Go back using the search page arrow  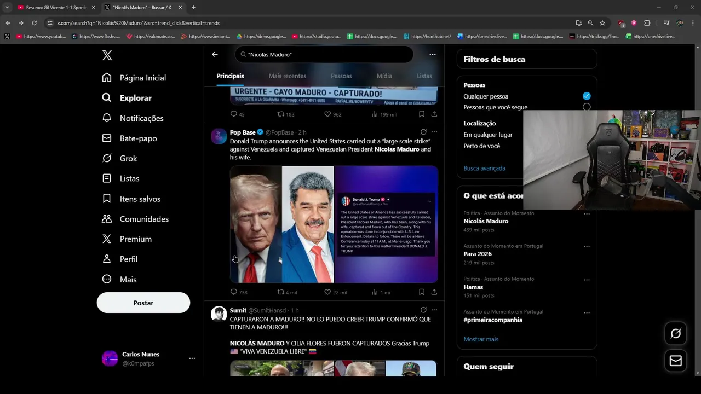click(215, 54)
